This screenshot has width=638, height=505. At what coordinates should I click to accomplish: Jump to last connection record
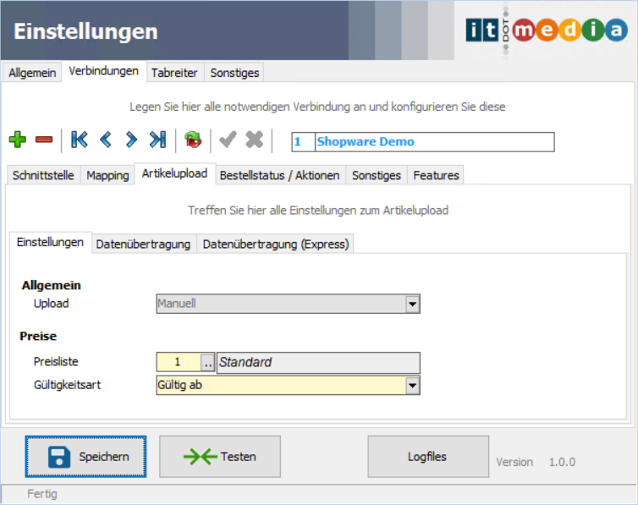point(157,140)
